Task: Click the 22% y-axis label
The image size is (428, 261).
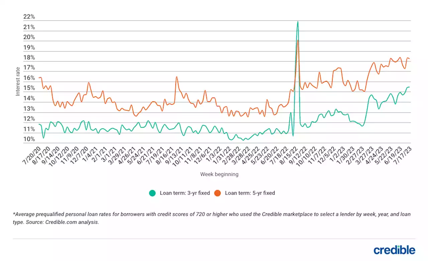Action: 29,17
